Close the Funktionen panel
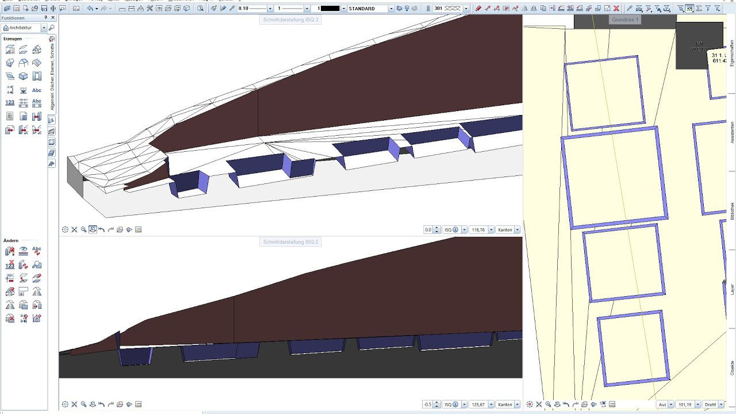 [53, 18]
